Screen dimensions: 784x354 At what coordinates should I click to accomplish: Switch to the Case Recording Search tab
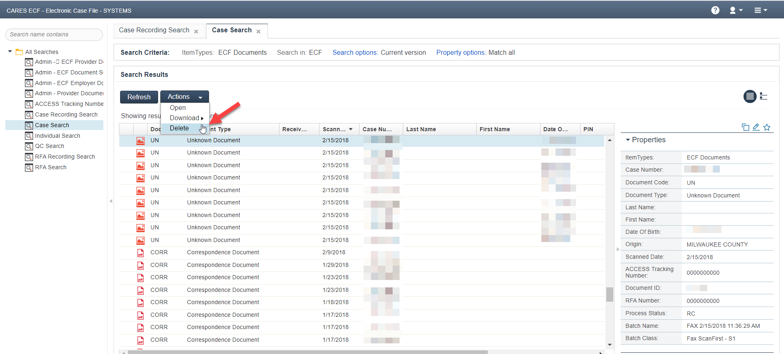154,30
